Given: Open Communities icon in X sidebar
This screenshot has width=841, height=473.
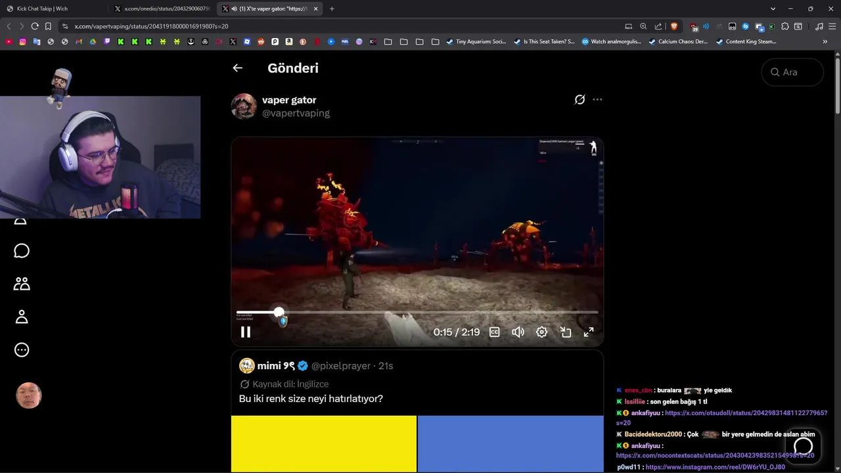Looking at the screenshot, I should pos(22,284).
